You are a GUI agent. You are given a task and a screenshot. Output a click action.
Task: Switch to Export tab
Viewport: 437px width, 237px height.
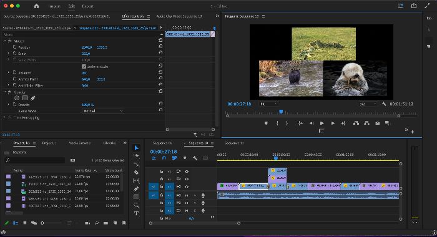click(87, 6)
